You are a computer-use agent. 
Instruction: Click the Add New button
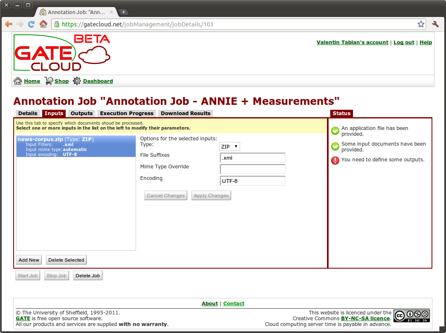pos(29,260)
